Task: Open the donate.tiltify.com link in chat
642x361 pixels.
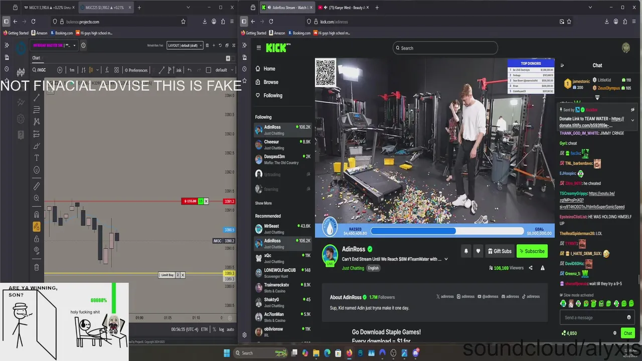Action: [591, 122]
